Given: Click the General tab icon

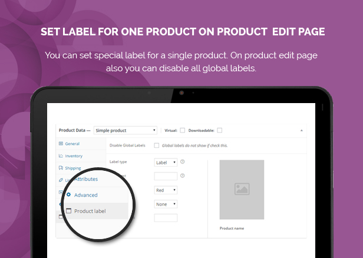Looking at the screenshot, I should click(61, 144).
